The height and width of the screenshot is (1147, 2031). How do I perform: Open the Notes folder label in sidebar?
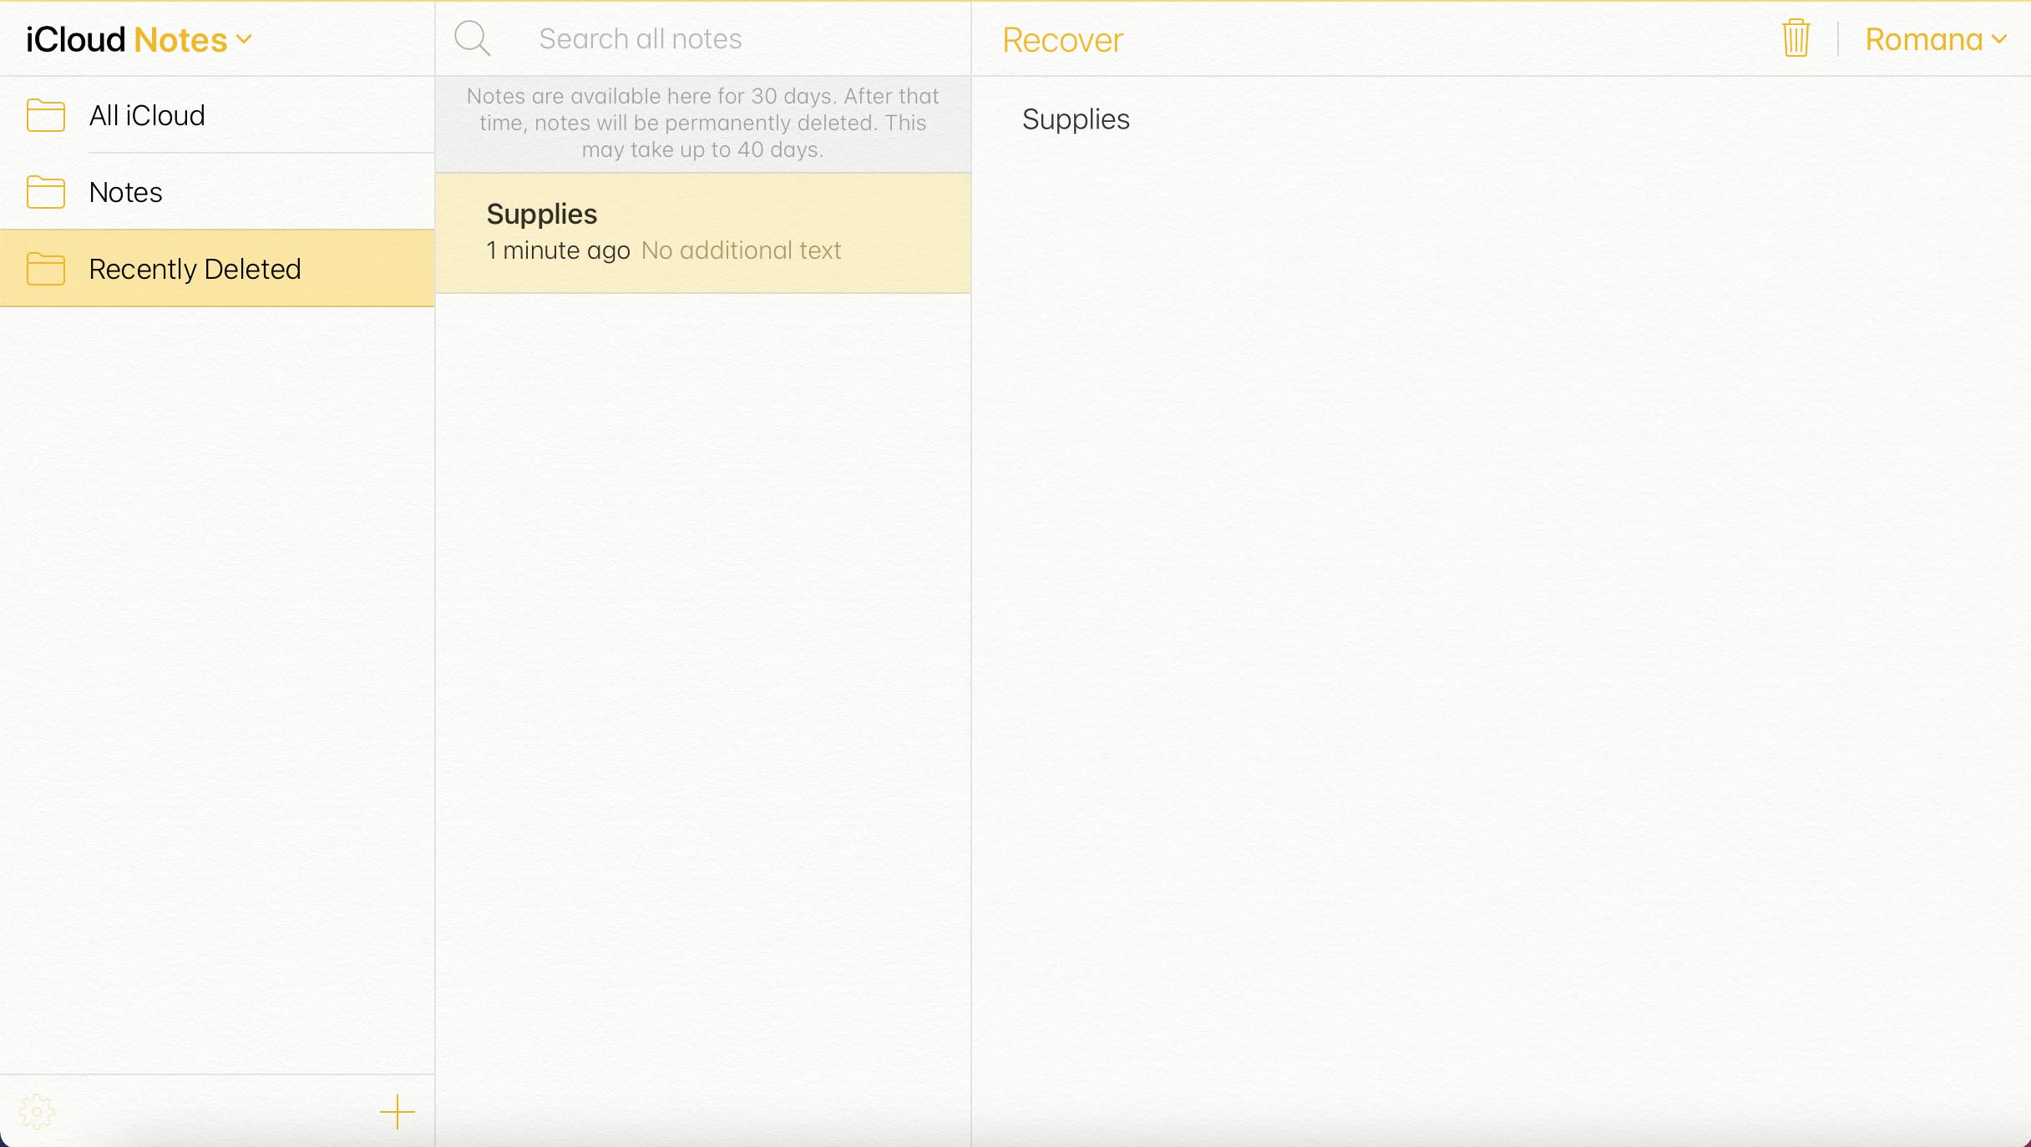click(x=125, y=193)
